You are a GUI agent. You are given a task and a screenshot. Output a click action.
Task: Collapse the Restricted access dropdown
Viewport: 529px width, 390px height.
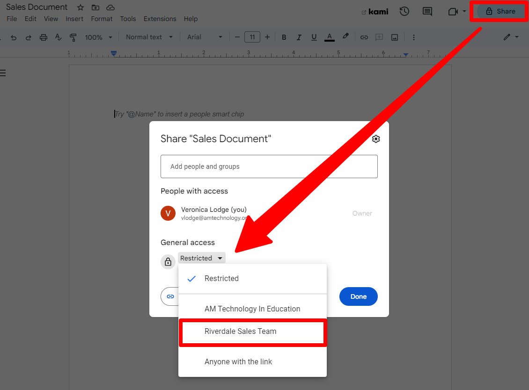tap(201, 258)
